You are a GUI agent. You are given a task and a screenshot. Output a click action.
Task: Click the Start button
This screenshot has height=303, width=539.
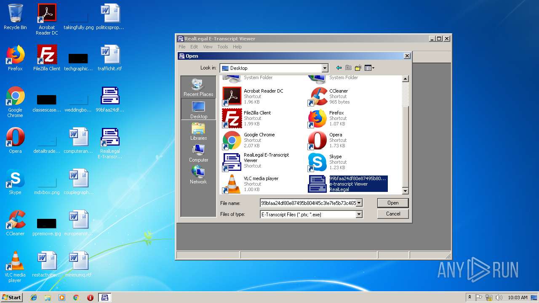(x=12, y=297)
